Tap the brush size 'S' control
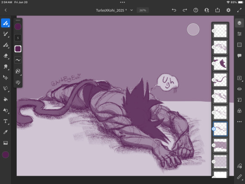 pos(18,38)
